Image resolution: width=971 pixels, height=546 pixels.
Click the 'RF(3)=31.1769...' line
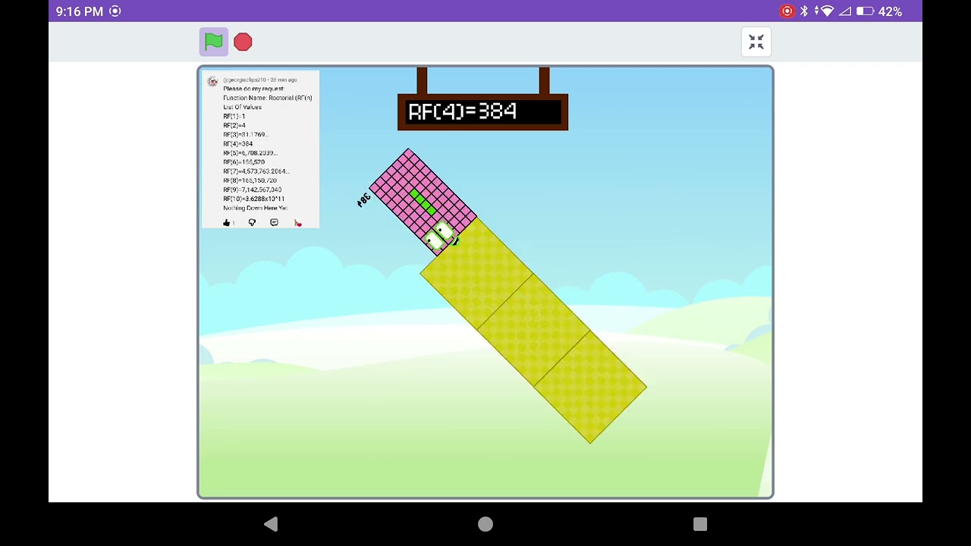coord(246,134)
